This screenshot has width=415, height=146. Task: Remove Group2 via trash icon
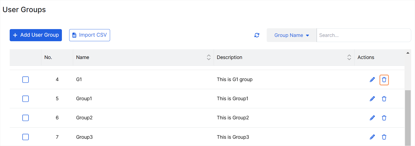[384, 118]
